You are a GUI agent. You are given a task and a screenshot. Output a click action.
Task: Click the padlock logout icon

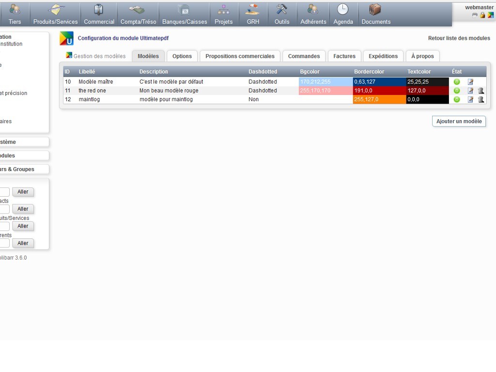tap(482, 15)
